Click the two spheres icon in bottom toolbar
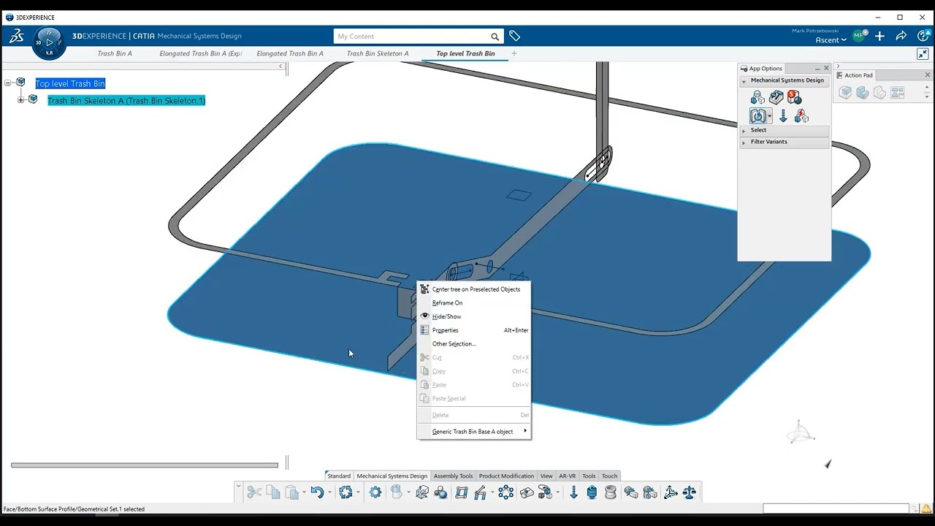The image size is (935, 526). [440, 492]
